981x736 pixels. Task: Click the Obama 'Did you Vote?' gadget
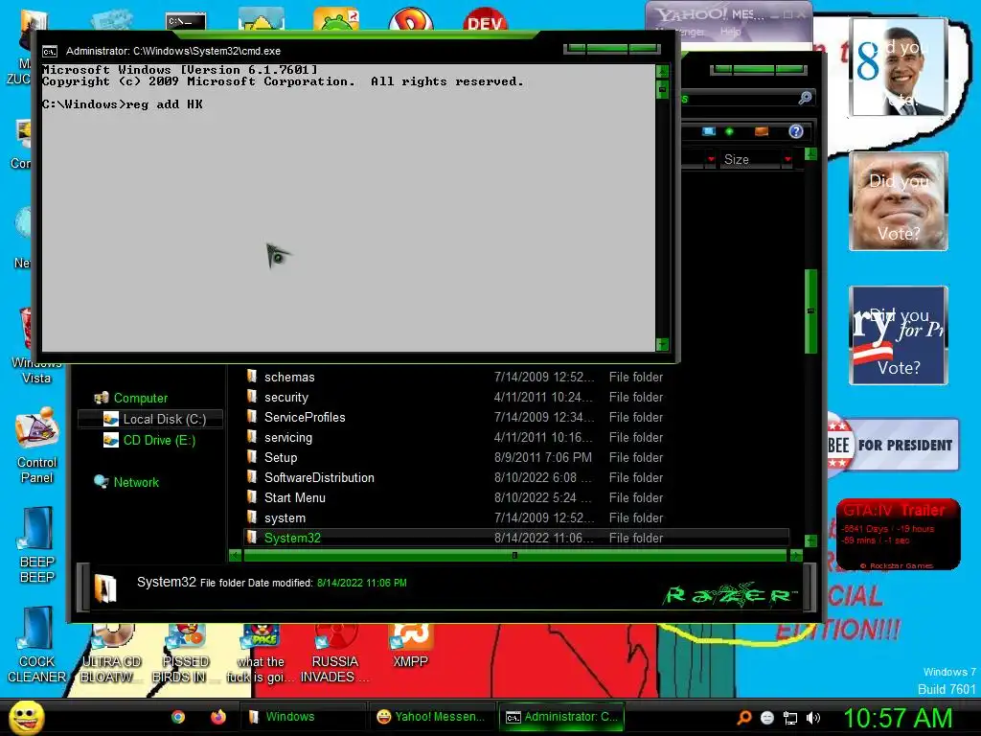pyautogui.click(x=899, y=67)
